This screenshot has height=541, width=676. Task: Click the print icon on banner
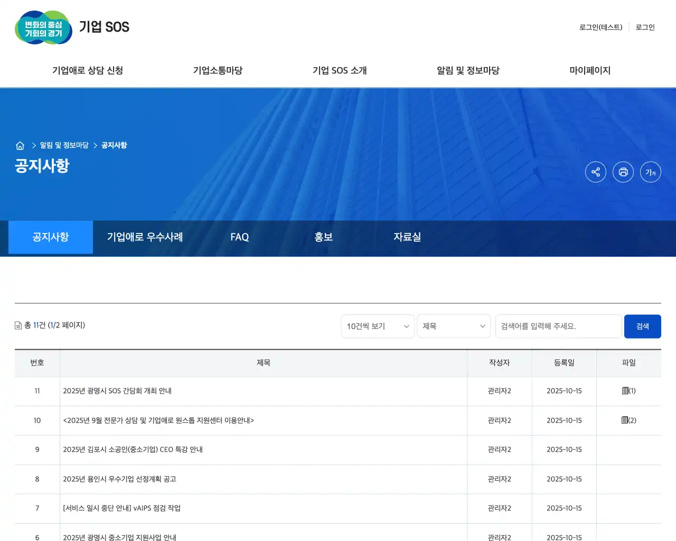click(x=623, y=172)
